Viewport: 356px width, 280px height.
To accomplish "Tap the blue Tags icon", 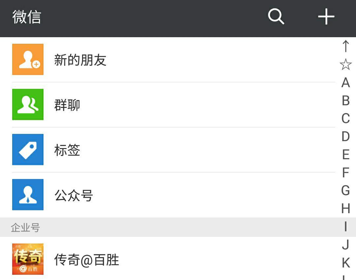I will pos(28,150).
